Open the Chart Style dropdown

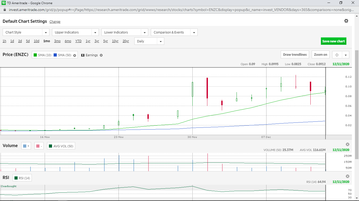point(26,32)
